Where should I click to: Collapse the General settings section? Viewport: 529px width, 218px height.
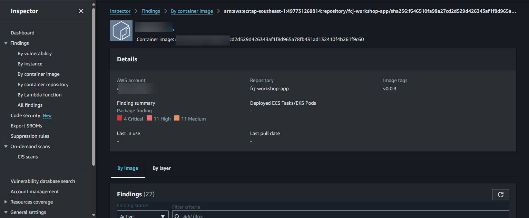coord(6,212)
